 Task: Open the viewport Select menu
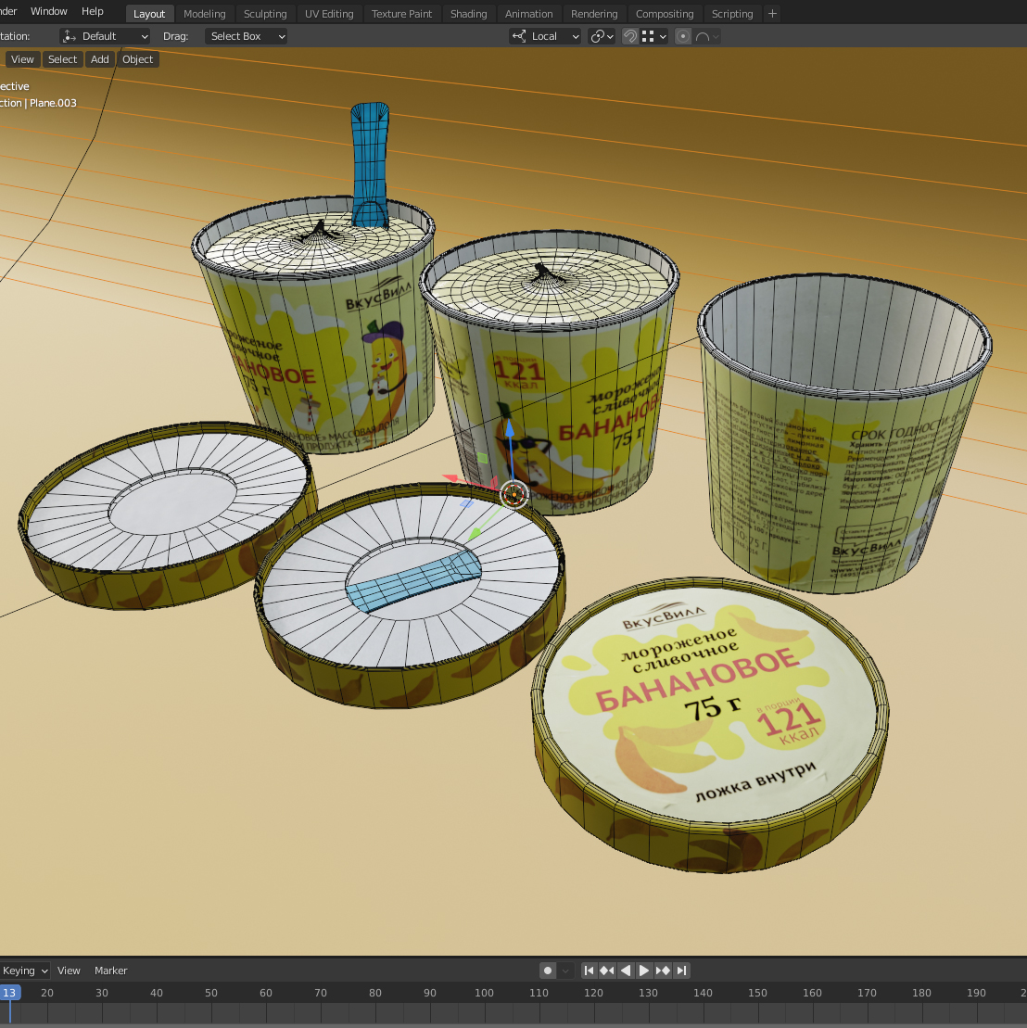point(62,59)
